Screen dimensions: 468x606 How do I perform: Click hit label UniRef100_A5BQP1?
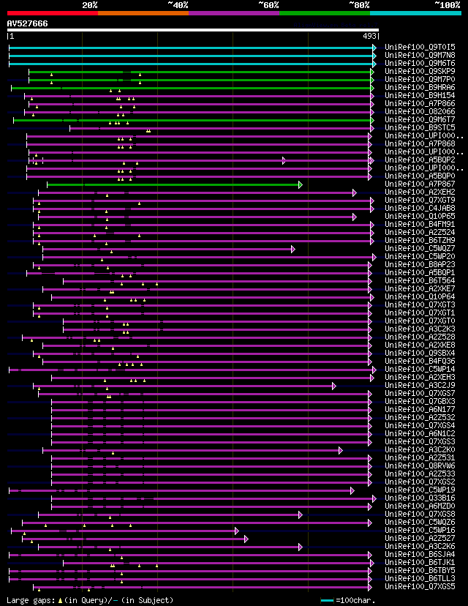[420, 272]
